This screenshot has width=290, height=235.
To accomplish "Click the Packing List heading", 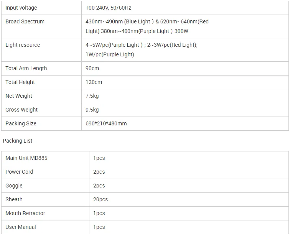I will coord(18,141).
